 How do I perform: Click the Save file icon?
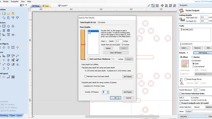pos(4,13)
